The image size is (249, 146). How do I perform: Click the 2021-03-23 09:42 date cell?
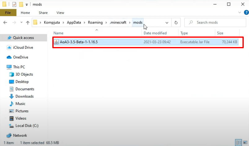[x=157, y=42]
